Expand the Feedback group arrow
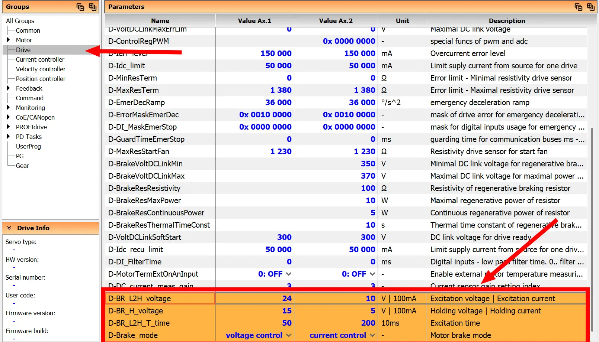The width and height of the screenshot is (599, 342). coord(8,88)
